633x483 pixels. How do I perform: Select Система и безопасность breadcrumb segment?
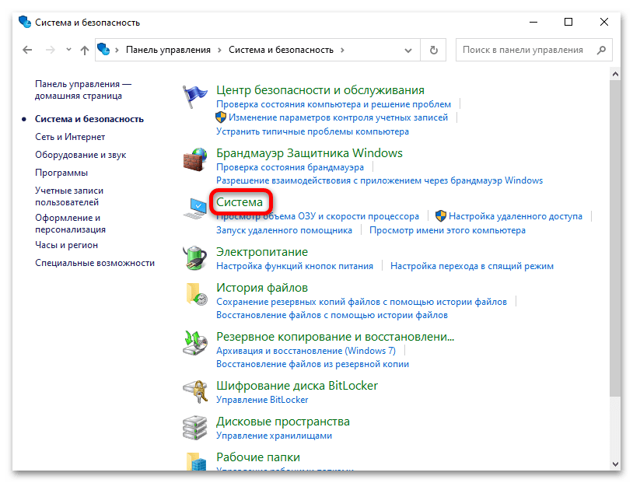[x=281, y=50]
